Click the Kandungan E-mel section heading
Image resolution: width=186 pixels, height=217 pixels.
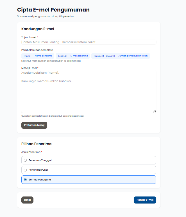(38, 29)
